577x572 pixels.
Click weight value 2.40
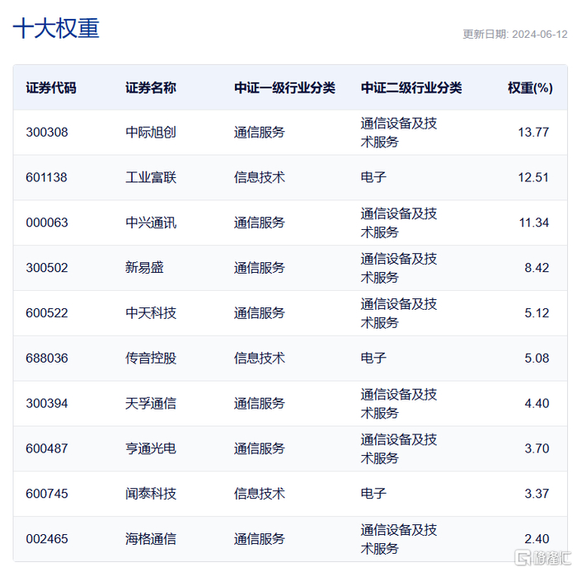(537, 539)
